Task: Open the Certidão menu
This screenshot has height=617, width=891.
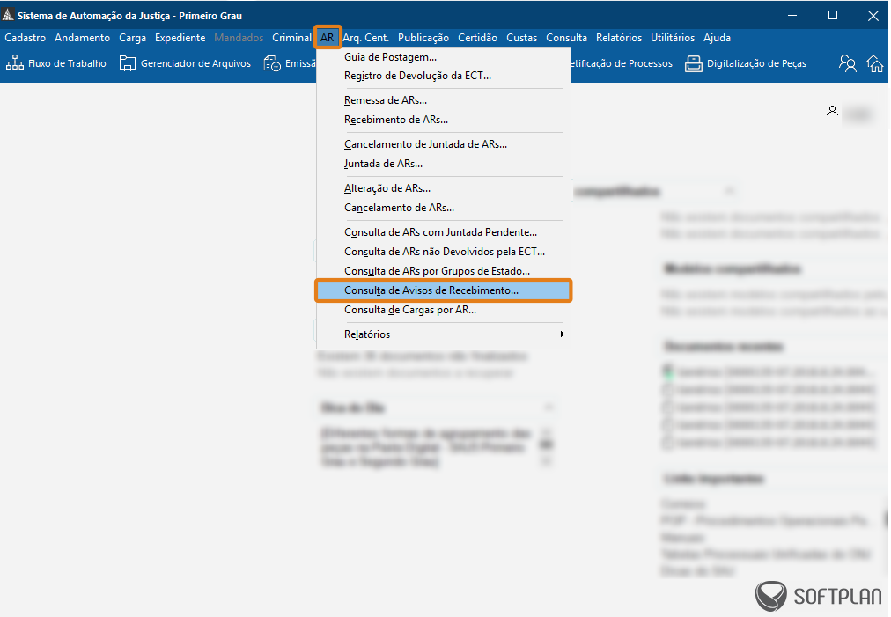Action: coord(477,38)
